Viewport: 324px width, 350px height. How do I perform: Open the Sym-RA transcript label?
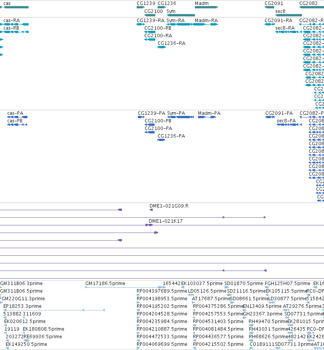(176, 21)
